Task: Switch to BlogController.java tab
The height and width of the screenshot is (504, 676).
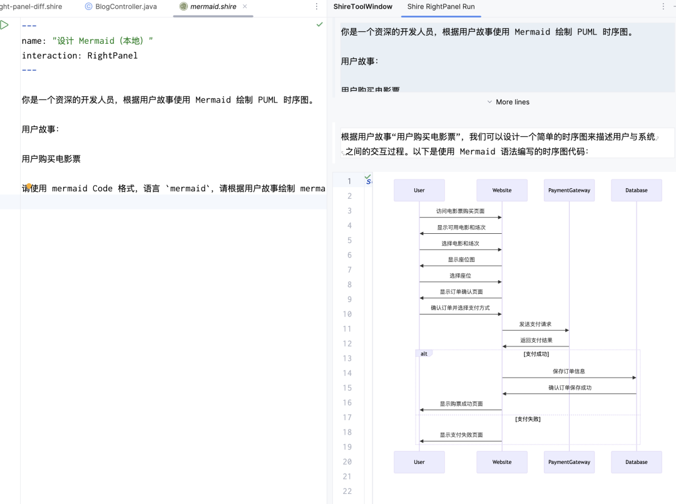Action: point(121,6)
